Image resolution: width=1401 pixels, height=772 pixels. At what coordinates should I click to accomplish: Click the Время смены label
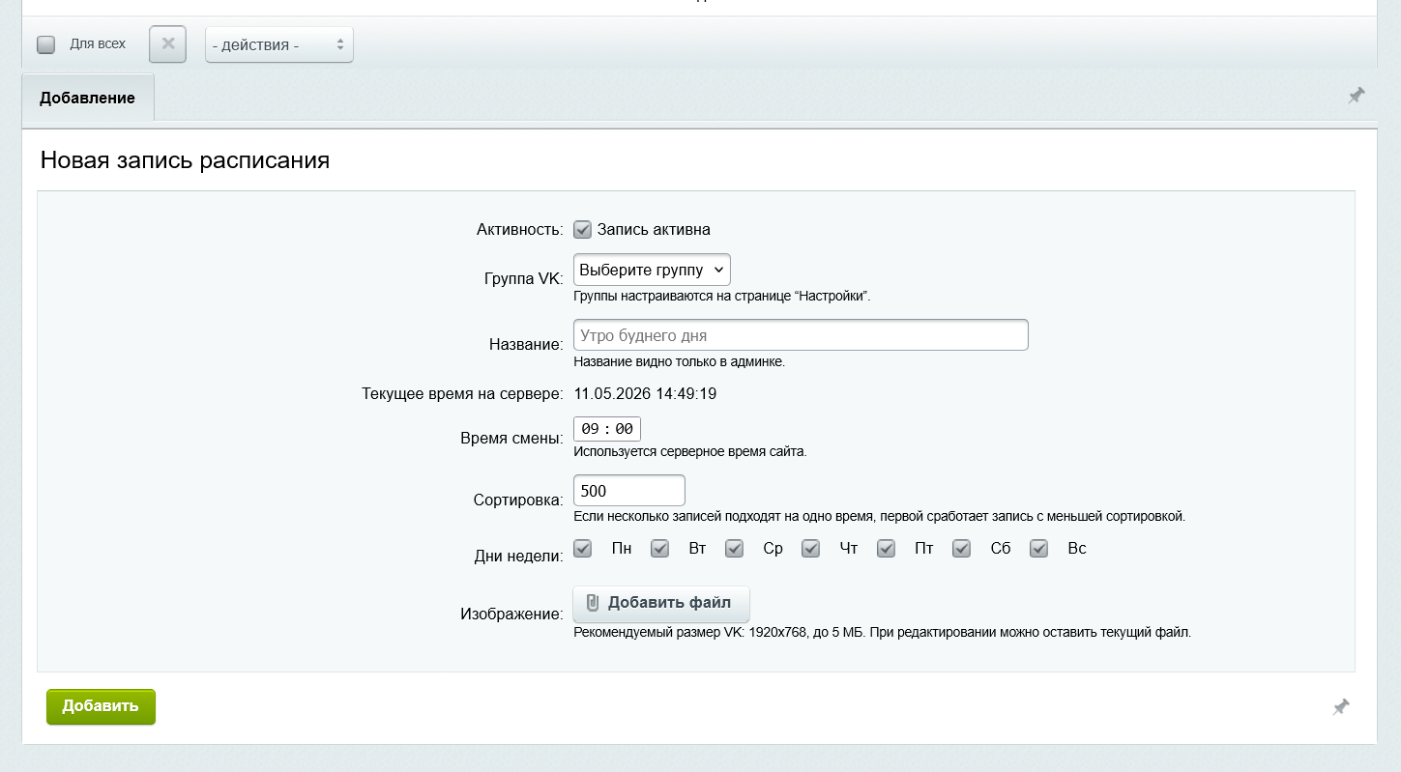[511, 439]
